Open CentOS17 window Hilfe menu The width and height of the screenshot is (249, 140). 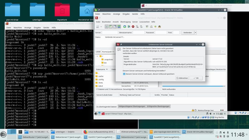pos(54,27)
